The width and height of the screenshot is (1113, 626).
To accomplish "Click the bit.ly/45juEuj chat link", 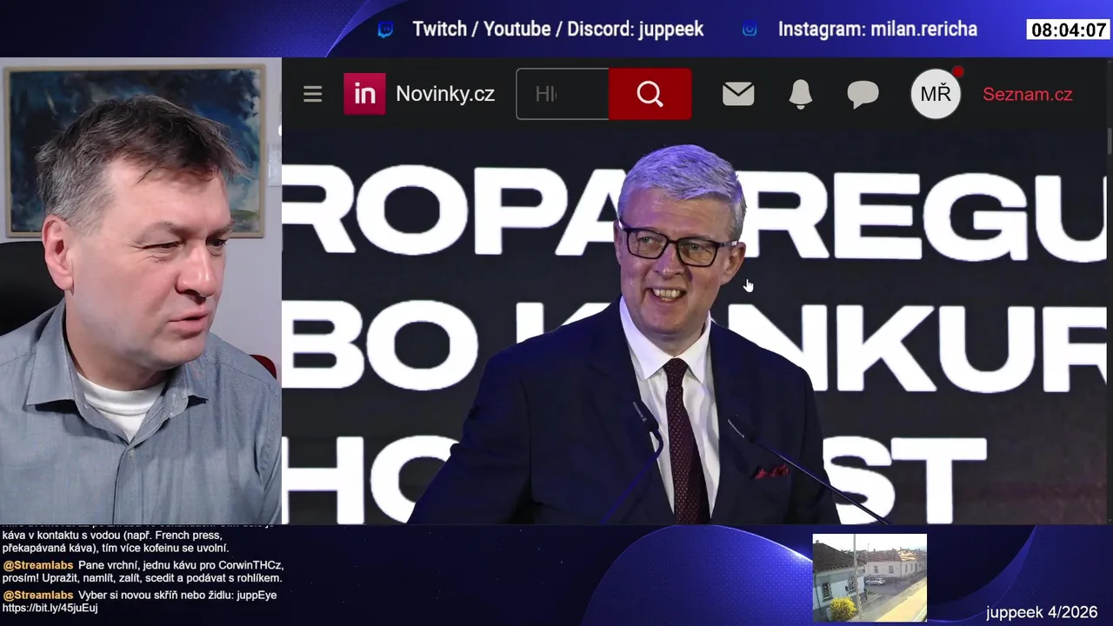I will point(50,609).
